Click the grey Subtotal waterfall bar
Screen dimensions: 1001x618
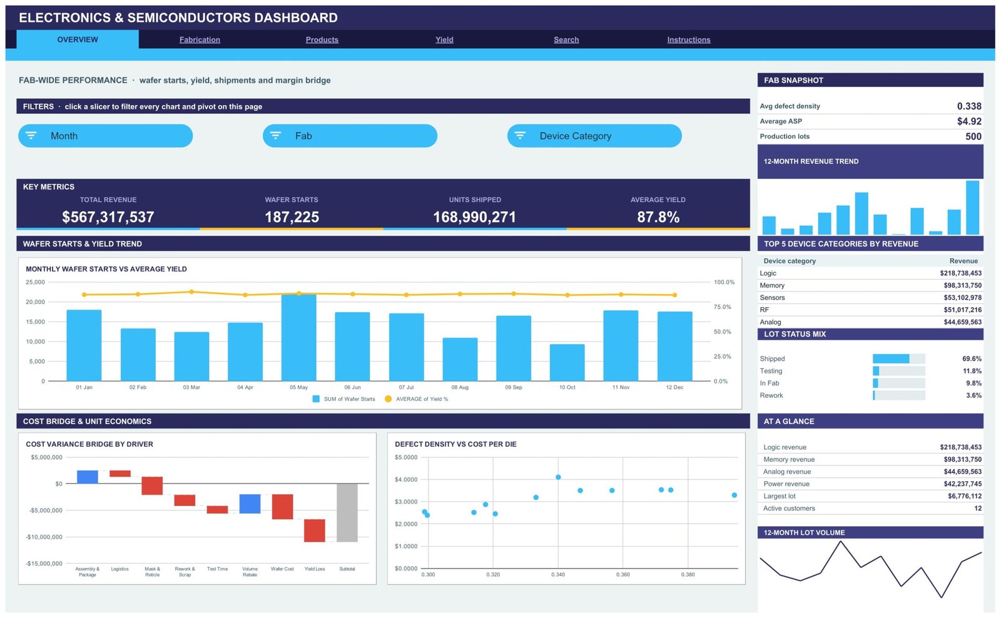click(x=347, y=512)
